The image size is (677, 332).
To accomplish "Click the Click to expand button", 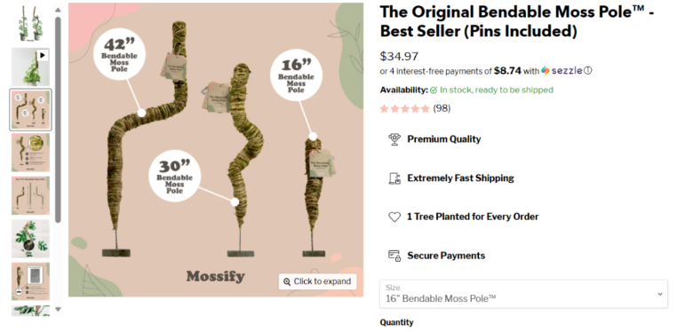I will 318,281.
